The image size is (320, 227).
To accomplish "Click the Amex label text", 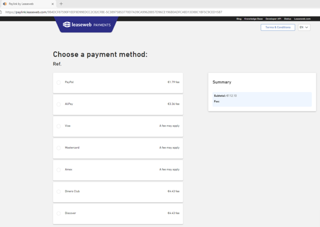I will coord(69,169).
